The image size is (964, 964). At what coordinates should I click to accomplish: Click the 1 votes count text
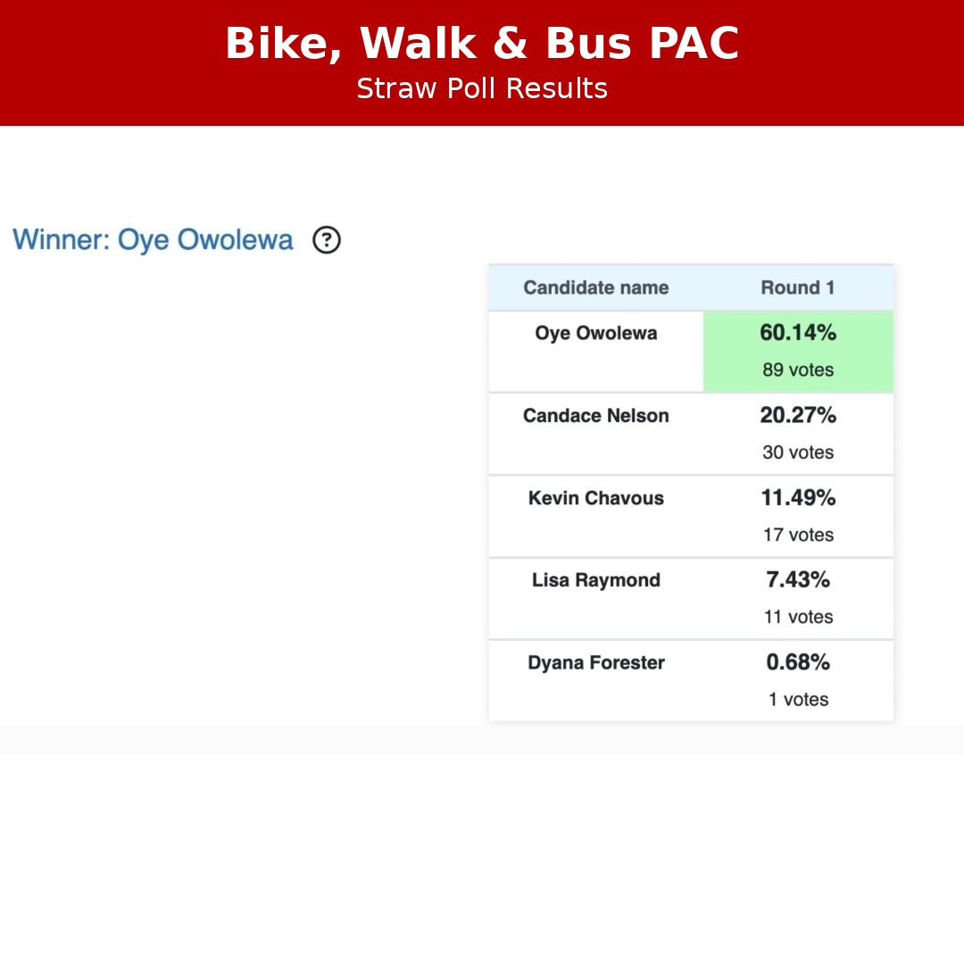point(798,700)
